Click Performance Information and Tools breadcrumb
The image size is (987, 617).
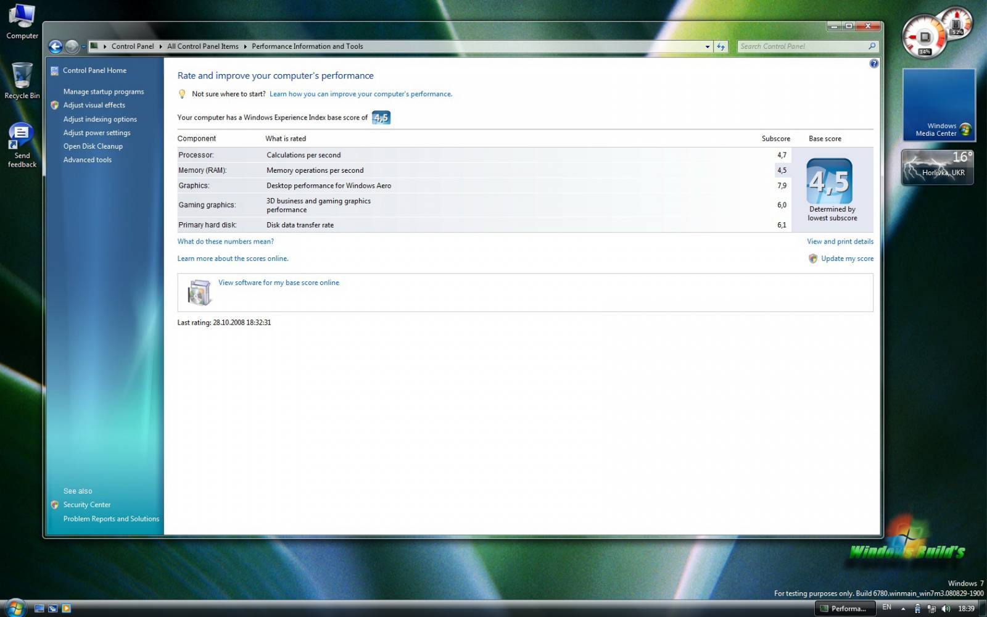[307, 46]
